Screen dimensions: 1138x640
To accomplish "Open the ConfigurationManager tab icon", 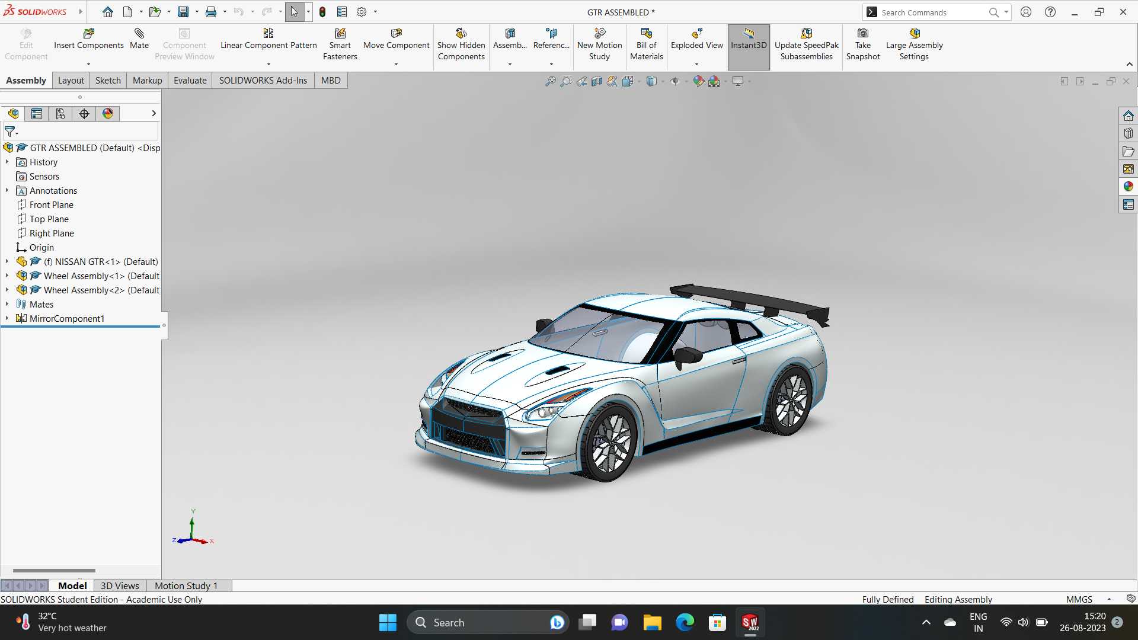I will tap(60, 114).
